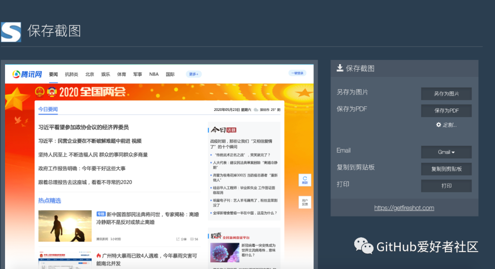Click the 复制到剪贴板 button

446,169
